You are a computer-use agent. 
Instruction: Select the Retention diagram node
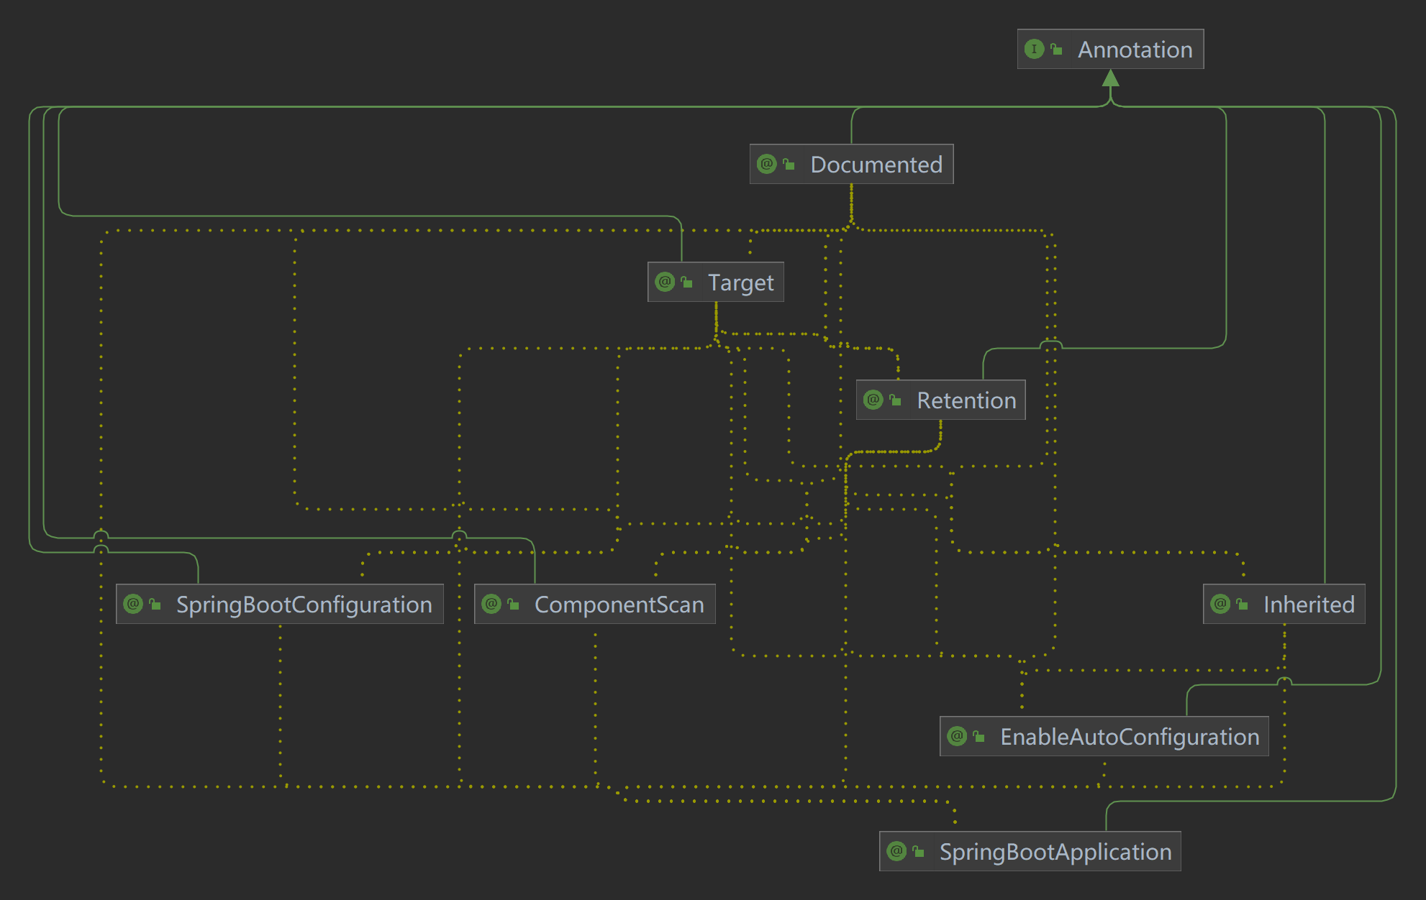click(966, 400)
